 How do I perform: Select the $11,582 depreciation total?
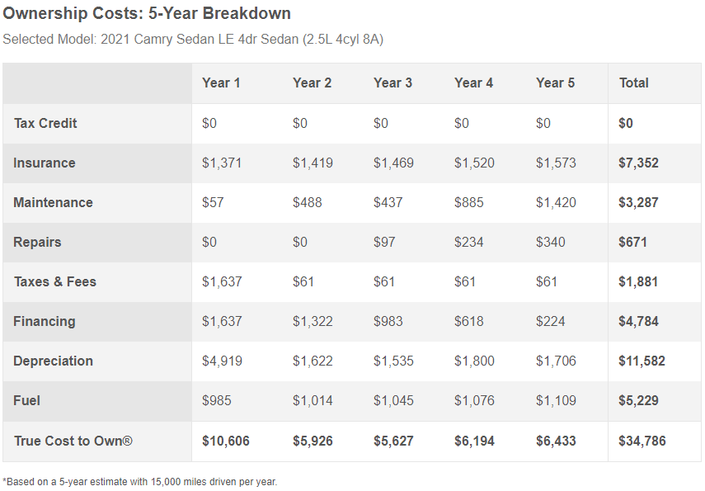tap(642, 361)
